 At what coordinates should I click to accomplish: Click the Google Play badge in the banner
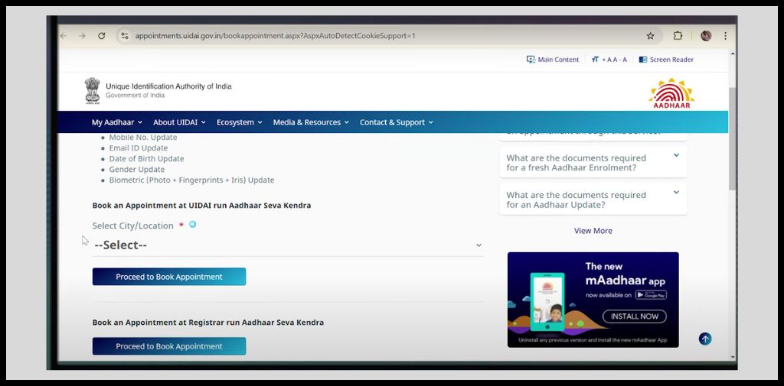point(651,295)
